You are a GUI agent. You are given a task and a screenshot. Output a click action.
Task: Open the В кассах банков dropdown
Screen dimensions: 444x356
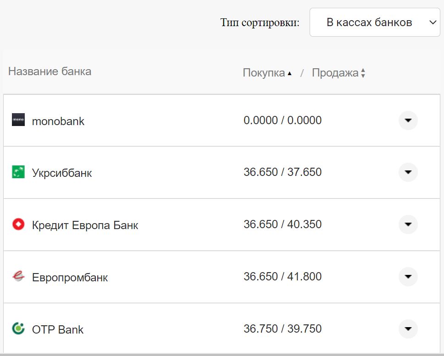(374, 22)
